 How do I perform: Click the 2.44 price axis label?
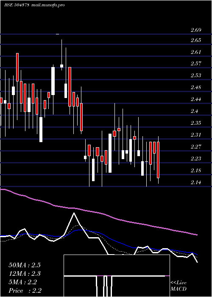coord(196,99)
